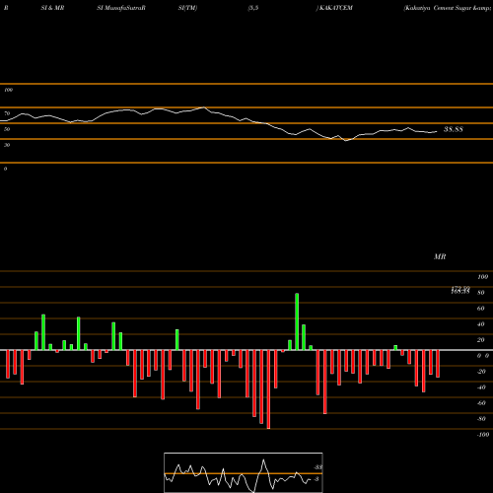Screen dimensions: 493x493
Task: Click the MR axis label 80
Action: [481, 293]
